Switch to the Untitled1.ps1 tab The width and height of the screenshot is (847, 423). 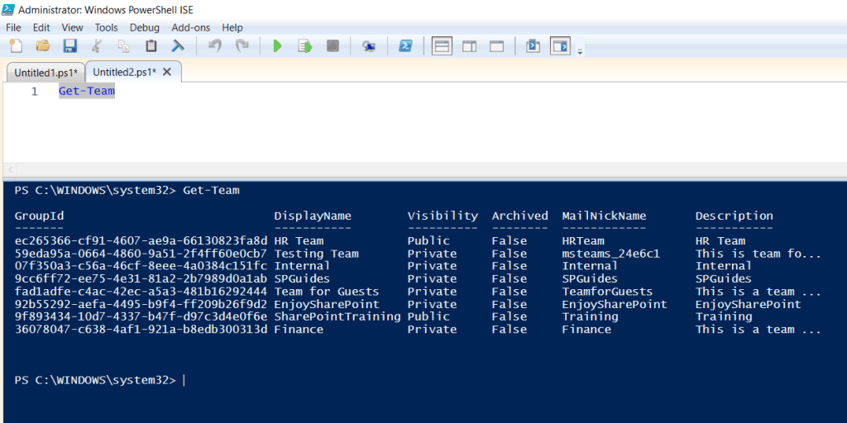pyautogui.click(x=46, y=73)
